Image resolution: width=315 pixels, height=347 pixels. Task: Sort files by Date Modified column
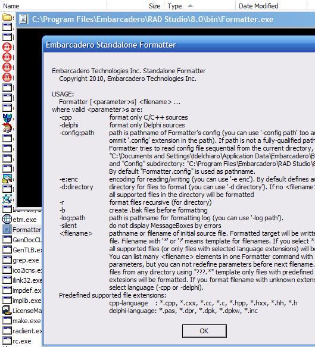(271, 6)
